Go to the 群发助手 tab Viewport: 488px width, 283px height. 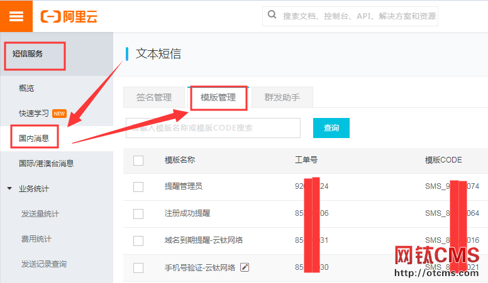click(x=282, y=97)
